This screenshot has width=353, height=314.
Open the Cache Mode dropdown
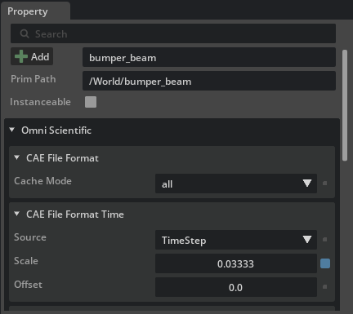(x=236, y=184)
